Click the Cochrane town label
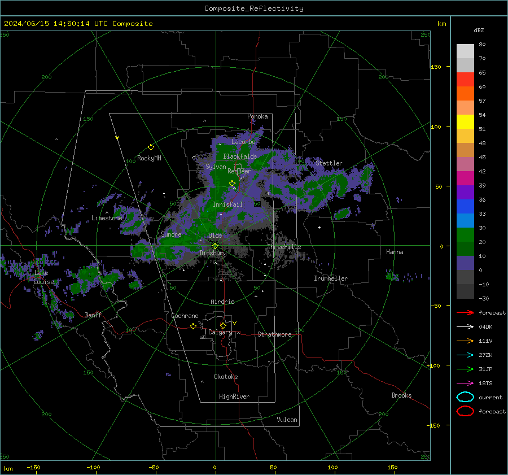Image resolution: width=508 pixels, height=475 pixels. 185,316
